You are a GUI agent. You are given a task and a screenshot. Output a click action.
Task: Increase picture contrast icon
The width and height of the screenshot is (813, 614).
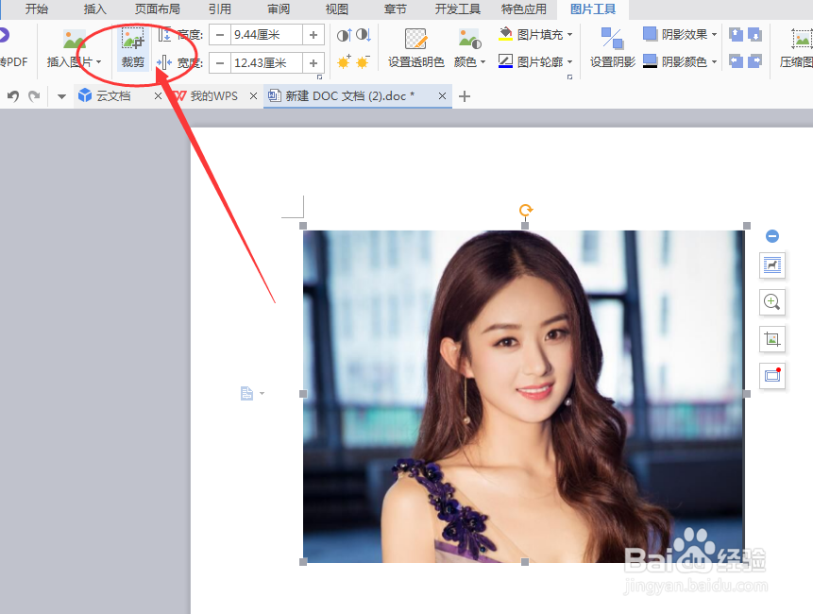point(344,35)
